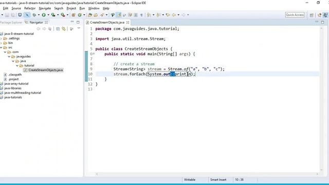Image resolution: width=329 pixels, height=185 pixels.
Task: Collapse the com folder
Action: tap(5, 52)
